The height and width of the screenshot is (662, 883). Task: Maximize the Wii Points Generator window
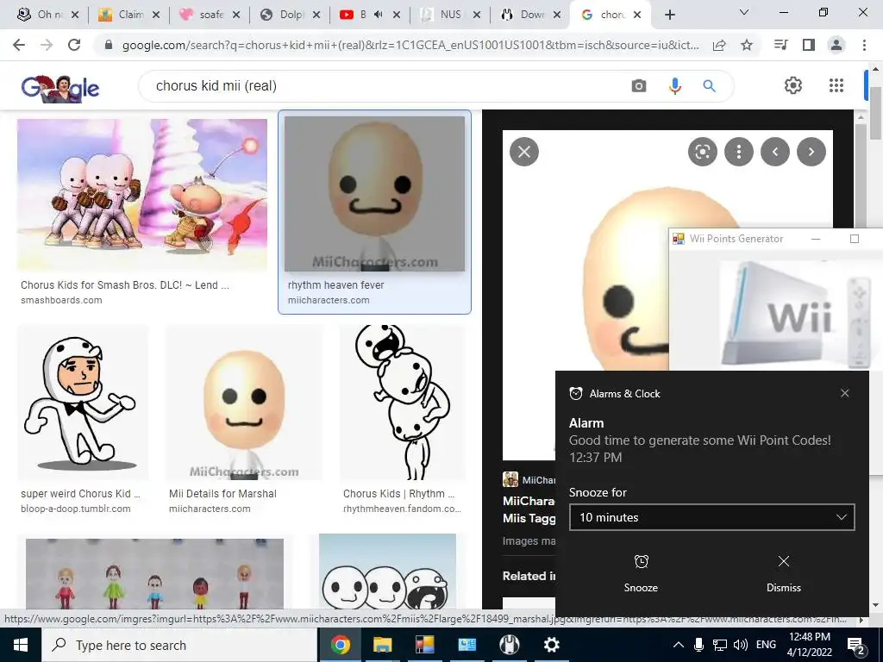(855, 239)
